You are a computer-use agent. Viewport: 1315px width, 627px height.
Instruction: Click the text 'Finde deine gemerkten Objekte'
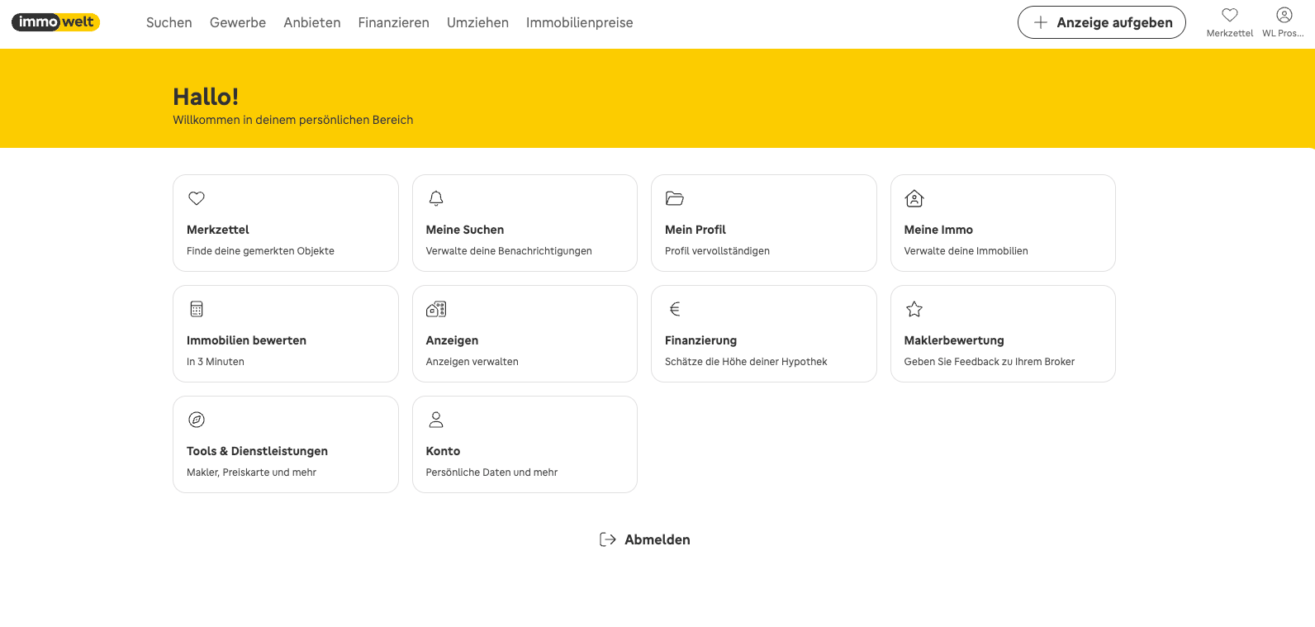point(260,251)
